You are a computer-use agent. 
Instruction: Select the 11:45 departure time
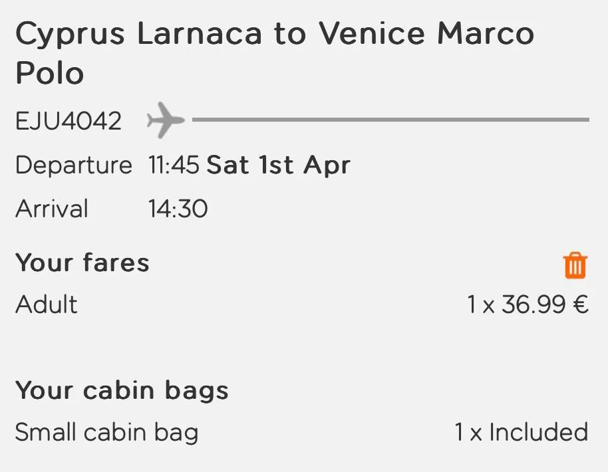tap(174, 166)
